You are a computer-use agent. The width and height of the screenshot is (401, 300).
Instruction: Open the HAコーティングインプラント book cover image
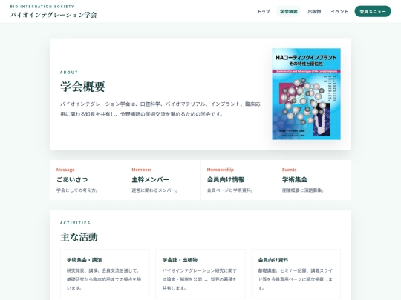coord(306,94)
